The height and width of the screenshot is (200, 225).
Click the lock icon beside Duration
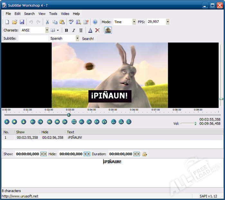pos(145,154)
